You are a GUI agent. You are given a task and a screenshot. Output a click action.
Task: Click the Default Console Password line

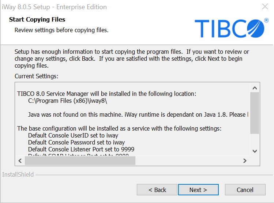(76, 142)
